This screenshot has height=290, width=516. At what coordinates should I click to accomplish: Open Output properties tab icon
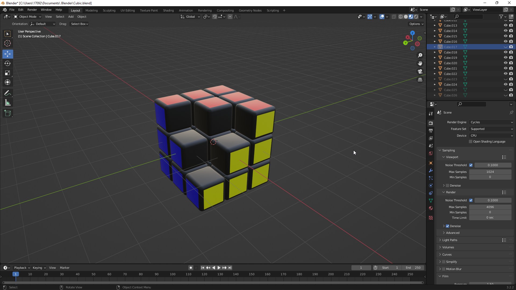[x=431, y=130]
